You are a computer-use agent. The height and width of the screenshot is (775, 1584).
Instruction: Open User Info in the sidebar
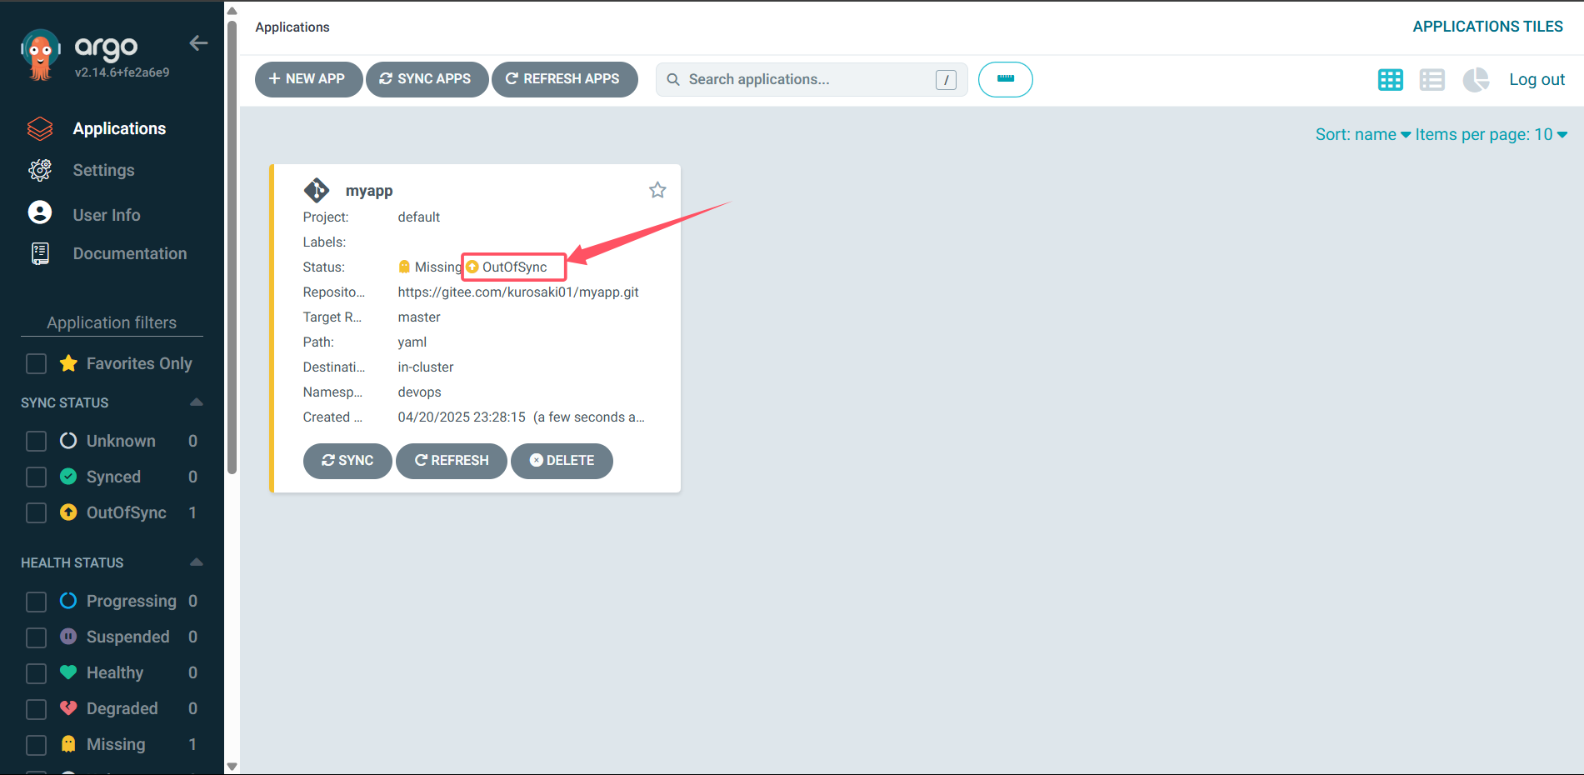pyautogui.click(x=107, y=215)
